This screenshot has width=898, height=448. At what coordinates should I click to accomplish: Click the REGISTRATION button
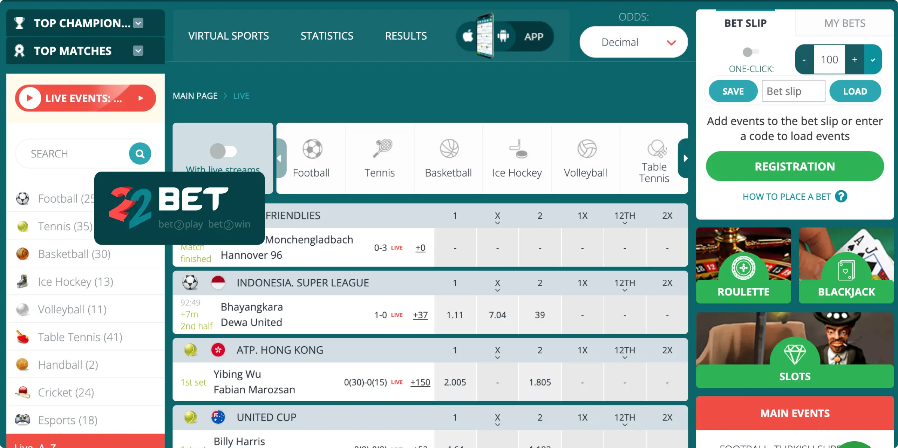coord(795,166)
